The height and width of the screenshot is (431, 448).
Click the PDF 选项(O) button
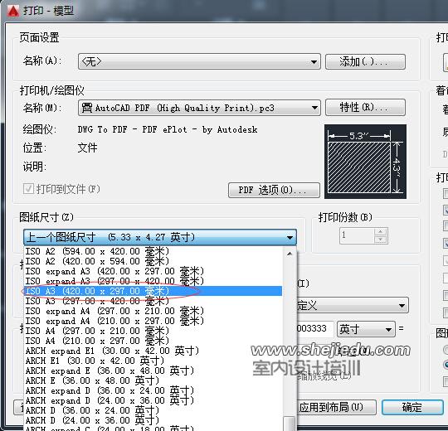[274, 190]
